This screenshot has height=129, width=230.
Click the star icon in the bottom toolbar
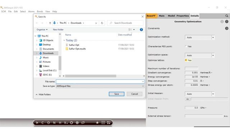point(97,123)
